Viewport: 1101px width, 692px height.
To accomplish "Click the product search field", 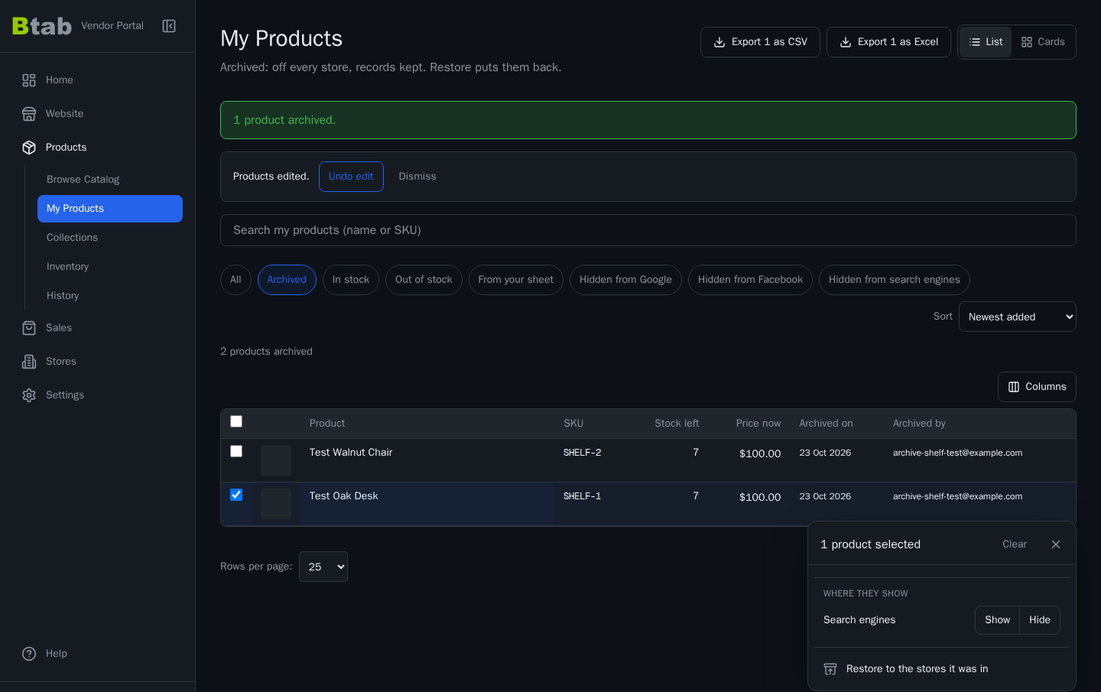I will tap(648, 230).
